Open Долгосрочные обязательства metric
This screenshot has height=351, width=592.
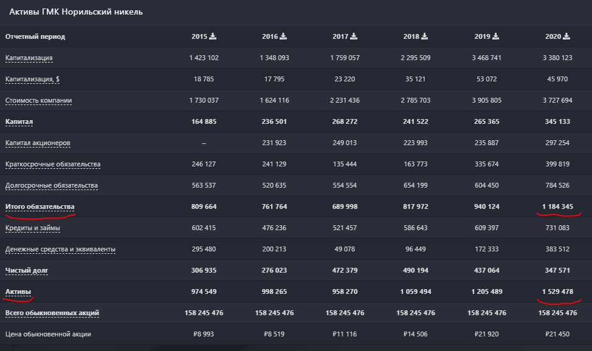pos(51,185)
